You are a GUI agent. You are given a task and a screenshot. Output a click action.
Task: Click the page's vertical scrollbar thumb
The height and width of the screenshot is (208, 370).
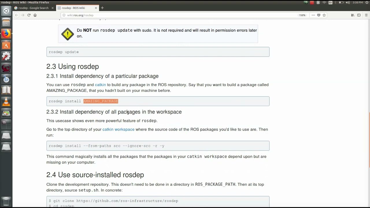369,140
